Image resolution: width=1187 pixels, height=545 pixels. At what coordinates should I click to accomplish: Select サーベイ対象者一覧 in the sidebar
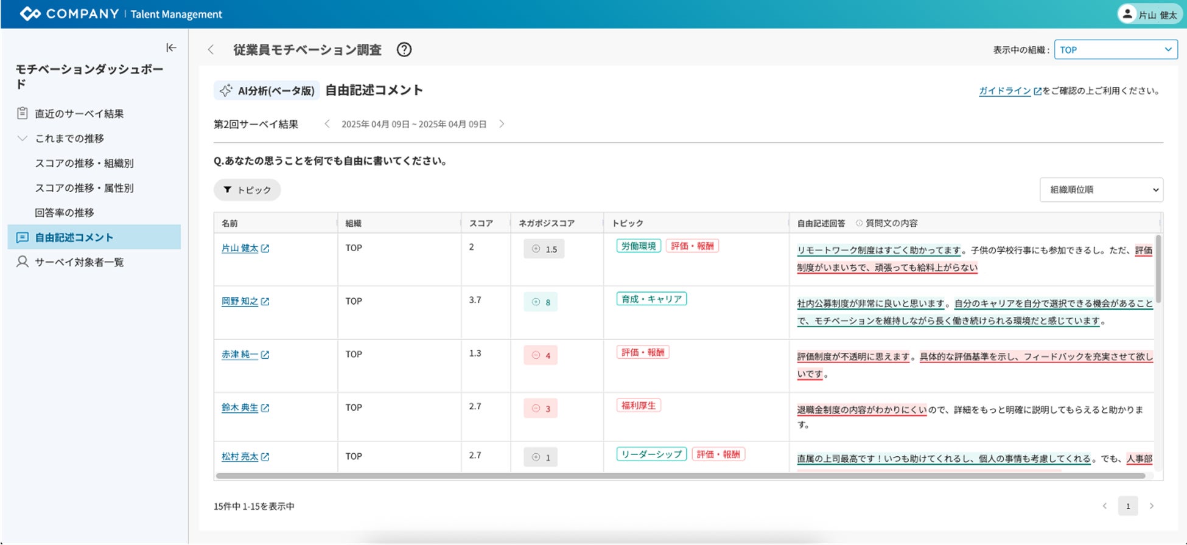click(79, 262)
